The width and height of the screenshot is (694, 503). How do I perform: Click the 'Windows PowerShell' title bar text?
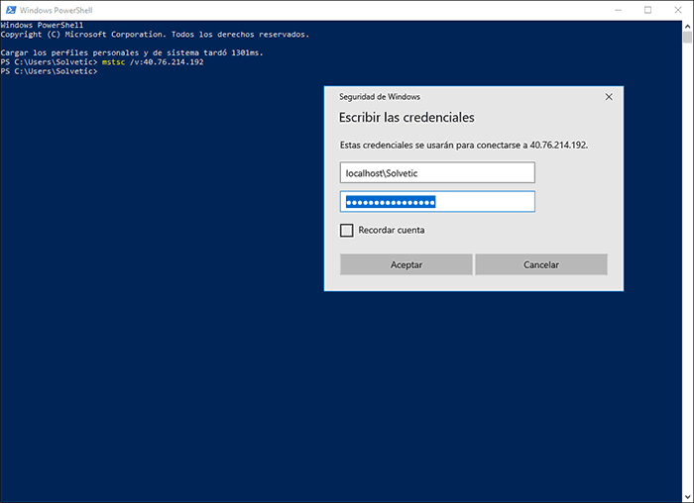pyautogui.click(x=56, y=10)
